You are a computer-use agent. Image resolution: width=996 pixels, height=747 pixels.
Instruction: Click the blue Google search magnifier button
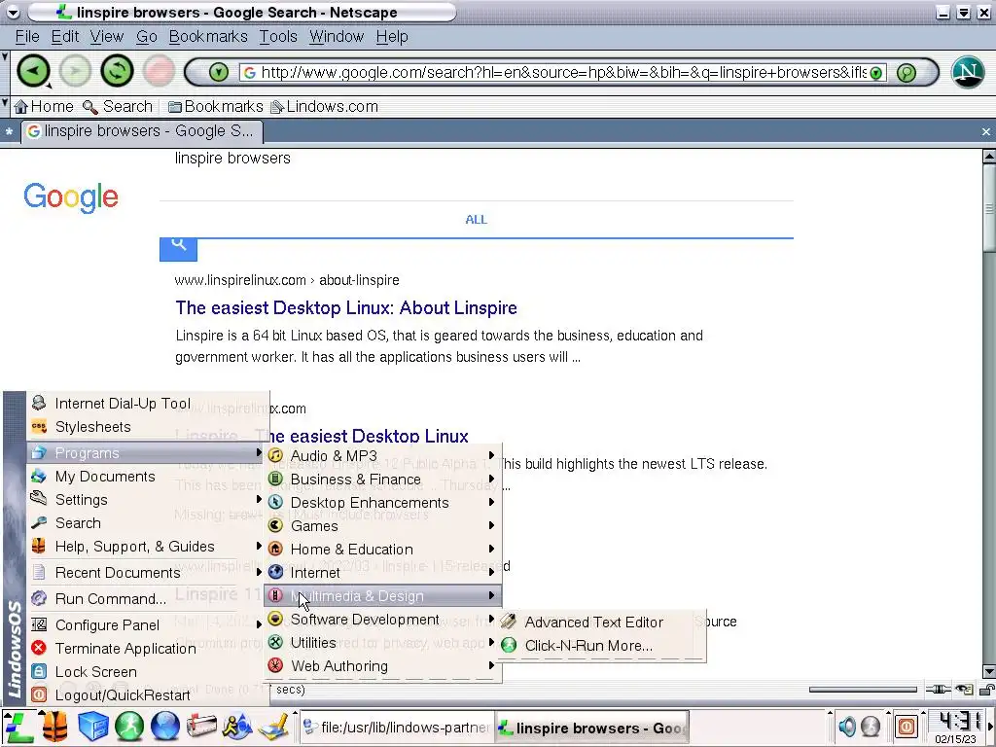(179, 248)
